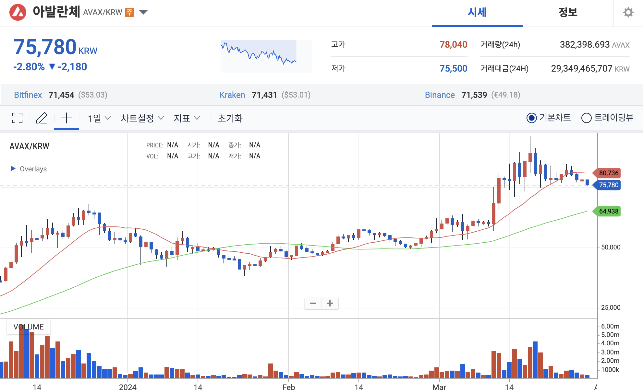Open the Binance price link
643x392 pixels.
(440, 95)
